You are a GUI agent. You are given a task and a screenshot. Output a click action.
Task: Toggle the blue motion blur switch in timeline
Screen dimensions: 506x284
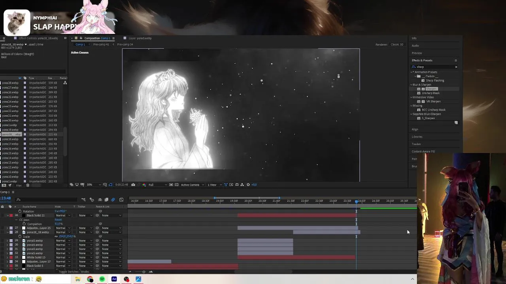click(x=113, y=200)
